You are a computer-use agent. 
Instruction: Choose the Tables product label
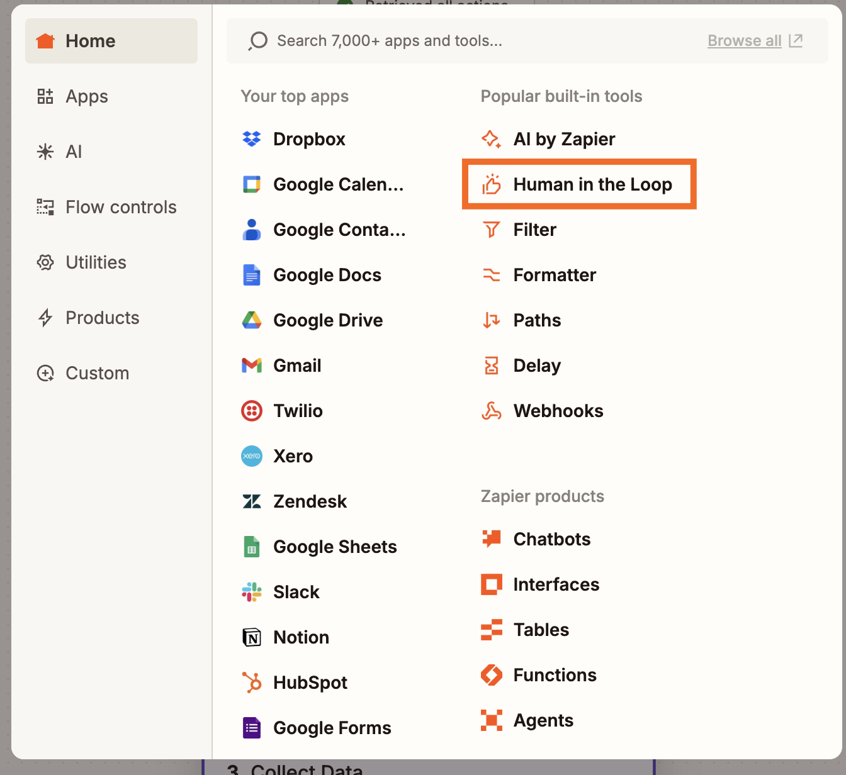click(541, 630)
